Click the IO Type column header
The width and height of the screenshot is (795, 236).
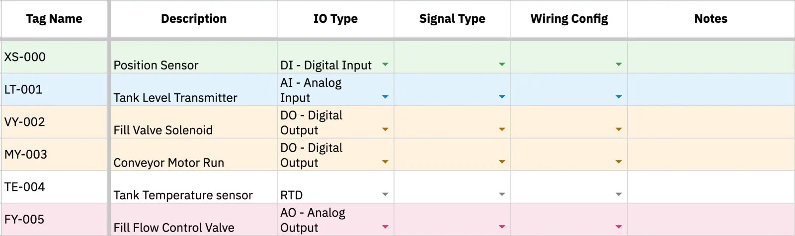point(335,19)
